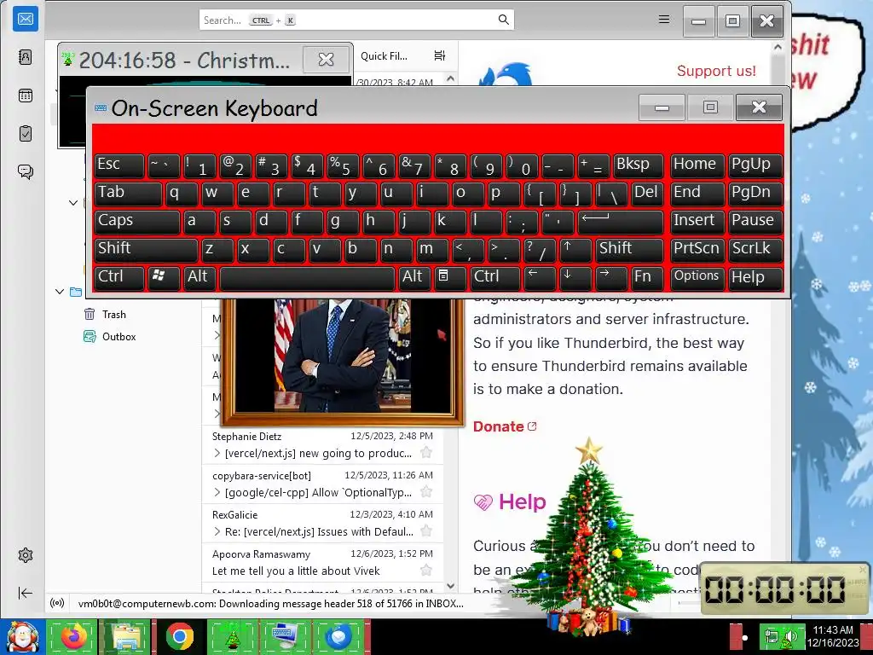Star the copybara-service[bot] message
The width and height of the screenshot is (873, 655).
(426, 492)
